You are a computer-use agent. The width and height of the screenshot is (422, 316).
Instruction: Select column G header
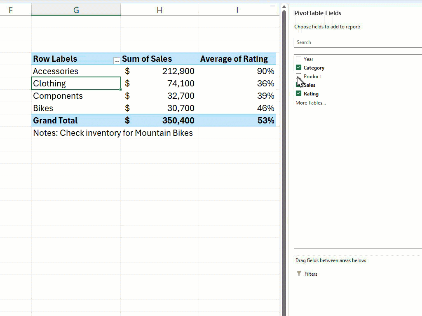76,9
